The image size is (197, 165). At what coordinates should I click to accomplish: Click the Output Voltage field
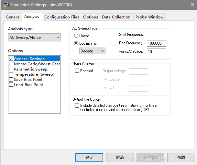click(138, 71)
